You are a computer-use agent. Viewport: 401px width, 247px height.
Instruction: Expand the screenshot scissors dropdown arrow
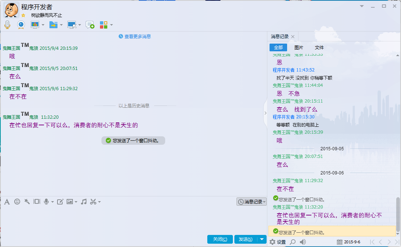pos(100,202)
